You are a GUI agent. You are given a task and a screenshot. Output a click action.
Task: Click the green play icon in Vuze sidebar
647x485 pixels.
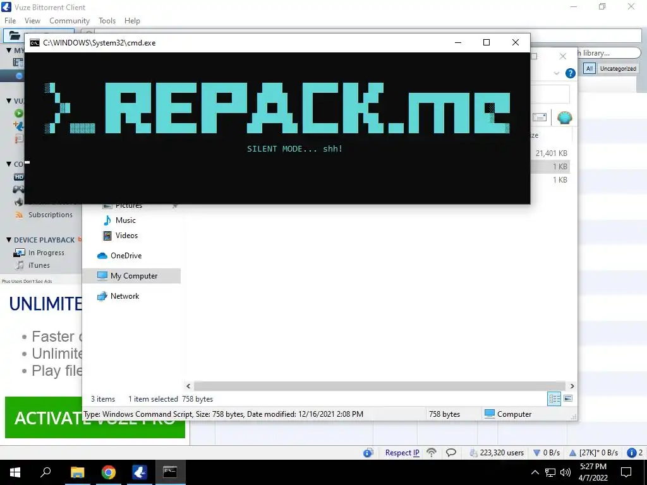[18, 113]
